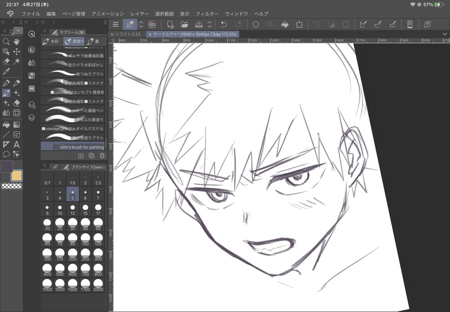The height and width of the screenshot is (312, 450).
Task: Toggle Snap to Ruler icon
Action: coord(363,25)
